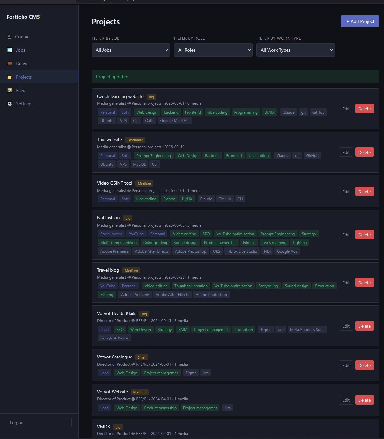Click the Contact icon in sidebar
384x439 pixels.
[x=9, y=37]
